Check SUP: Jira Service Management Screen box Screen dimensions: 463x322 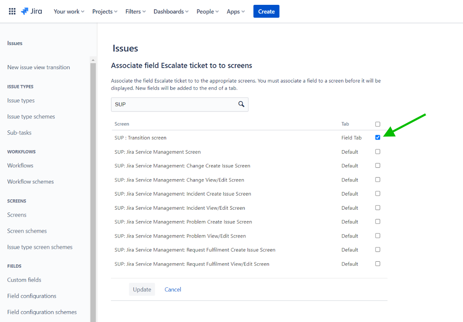[x=377, y=152]
